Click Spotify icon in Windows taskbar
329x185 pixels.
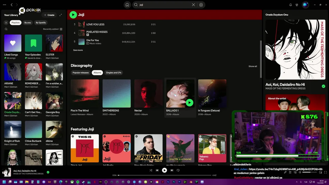[x=78, y=182]
